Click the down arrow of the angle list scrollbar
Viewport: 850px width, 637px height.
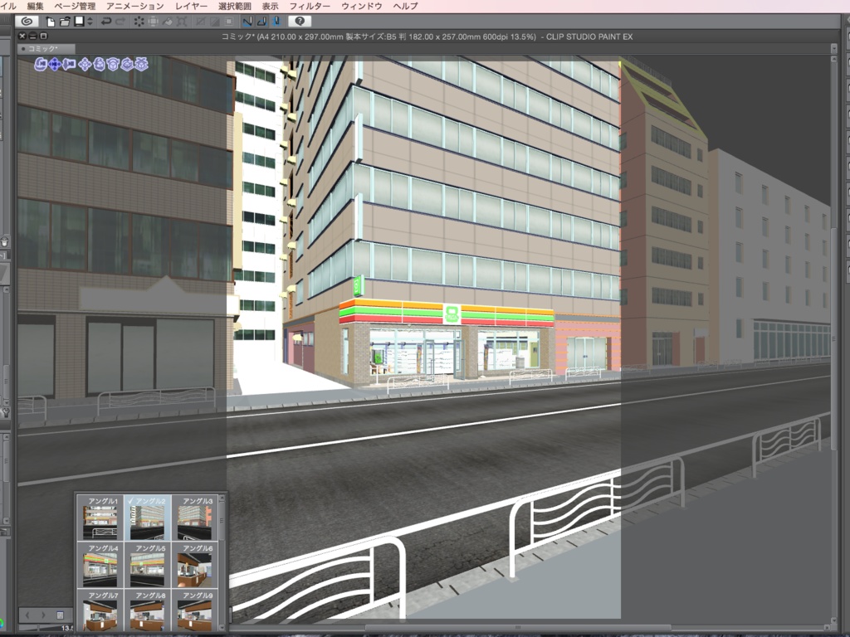coord(222,627)
